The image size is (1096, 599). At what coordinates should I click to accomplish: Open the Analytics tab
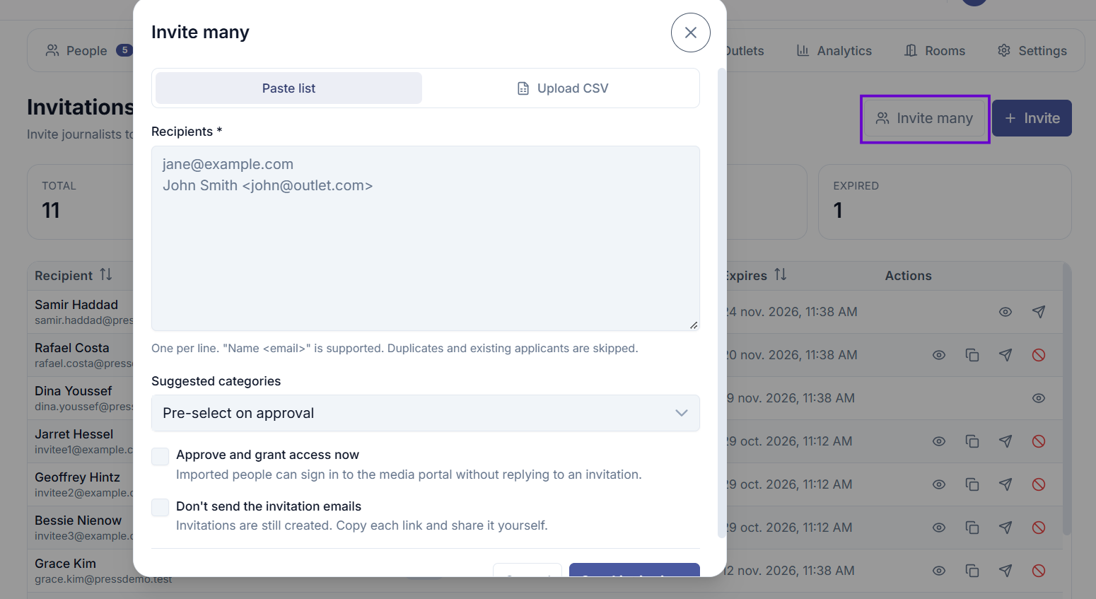click(x=834, y=51)
